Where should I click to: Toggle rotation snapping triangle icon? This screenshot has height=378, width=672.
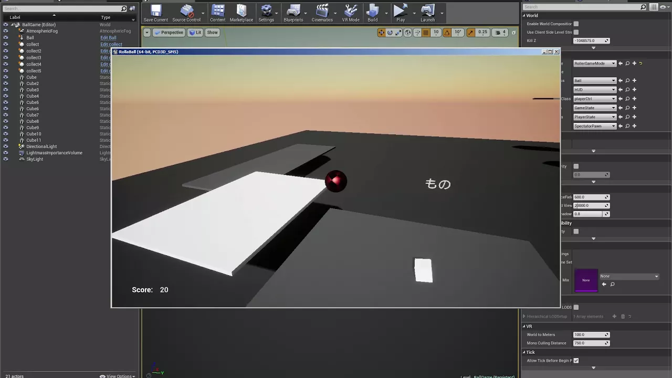coord(447,33)
